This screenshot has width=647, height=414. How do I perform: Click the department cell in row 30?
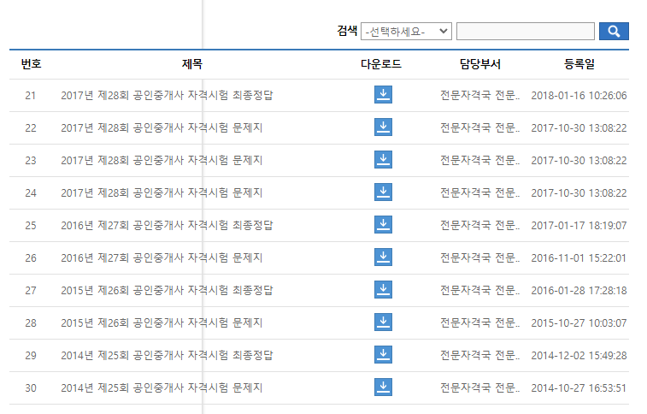[479, 388]
